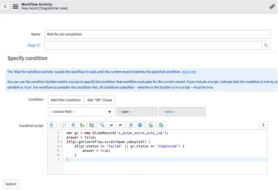Toggle full screen script editor icon
Viewport: 278px width, 190px height.
click(x=131, y=125)
